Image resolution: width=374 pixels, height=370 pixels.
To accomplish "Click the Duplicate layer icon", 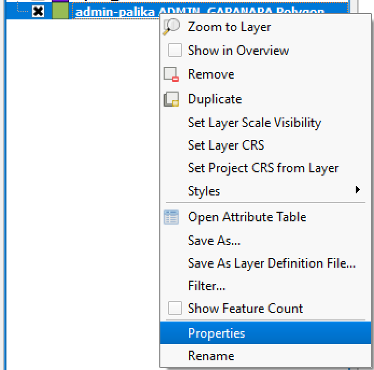I will 171,99.
